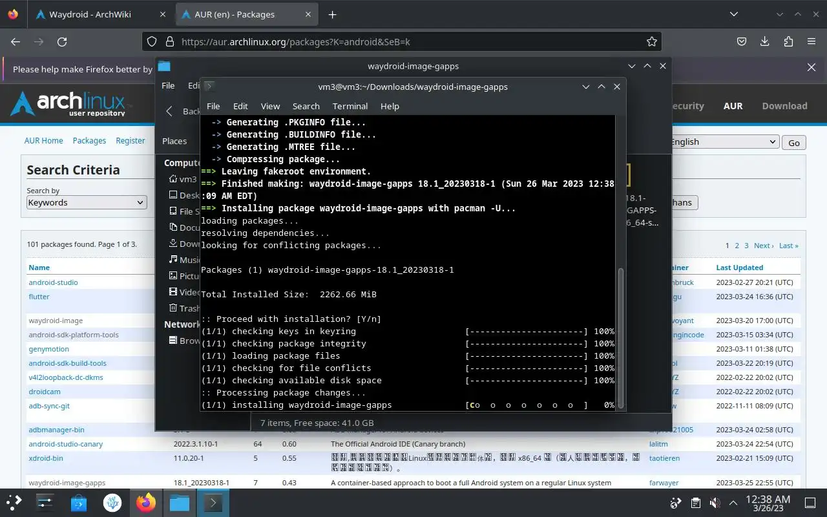Open Trash in file manager sidebar
This screenshot has width=827, height=517.
(x=184, y=308)
